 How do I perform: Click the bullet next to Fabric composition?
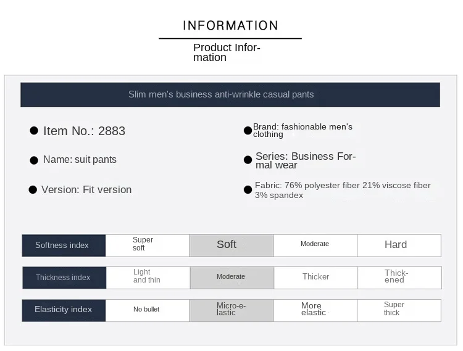coord(248,189)
